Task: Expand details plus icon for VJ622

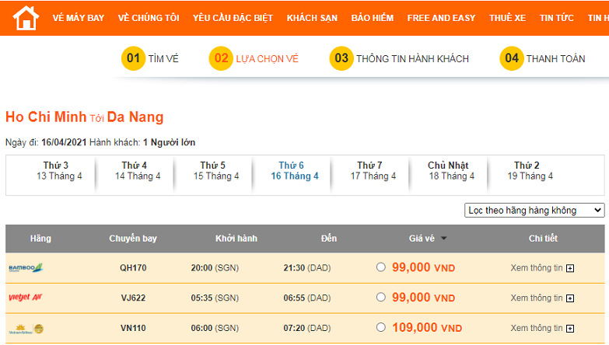Action: (x=570, y=298)
